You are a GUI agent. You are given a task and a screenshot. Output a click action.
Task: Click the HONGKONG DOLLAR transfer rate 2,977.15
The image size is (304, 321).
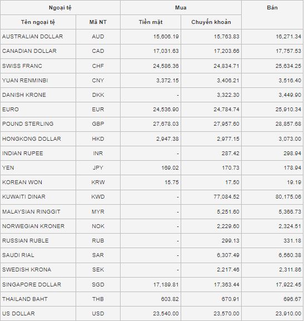(x=228, y=139)
